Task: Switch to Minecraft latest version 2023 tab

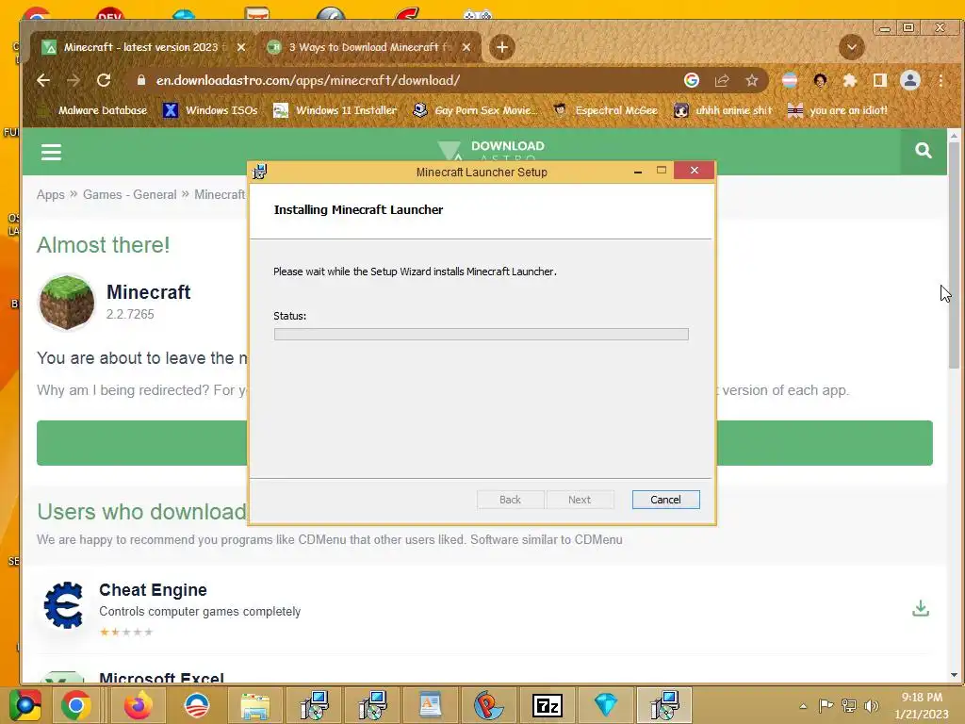Action: [x=141, y=47]
